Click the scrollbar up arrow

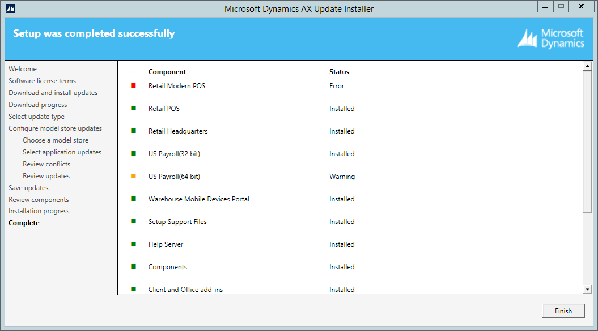coord(587,66)
